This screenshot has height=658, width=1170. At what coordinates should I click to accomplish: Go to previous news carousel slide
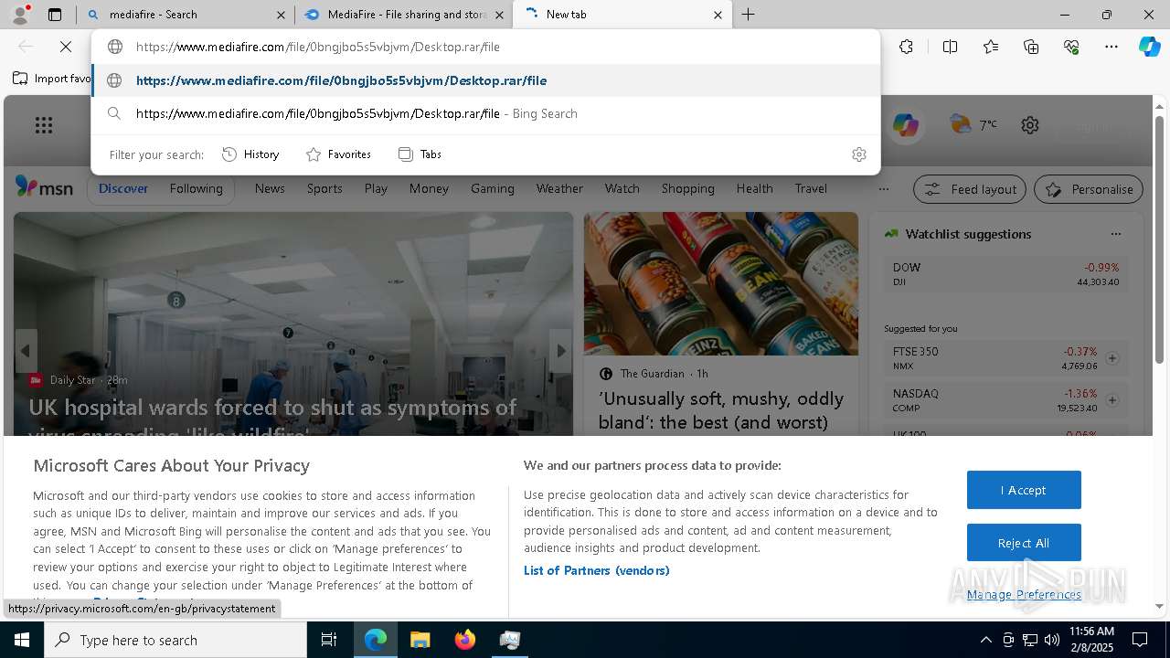pyautogui.click(x=26, y=351)
